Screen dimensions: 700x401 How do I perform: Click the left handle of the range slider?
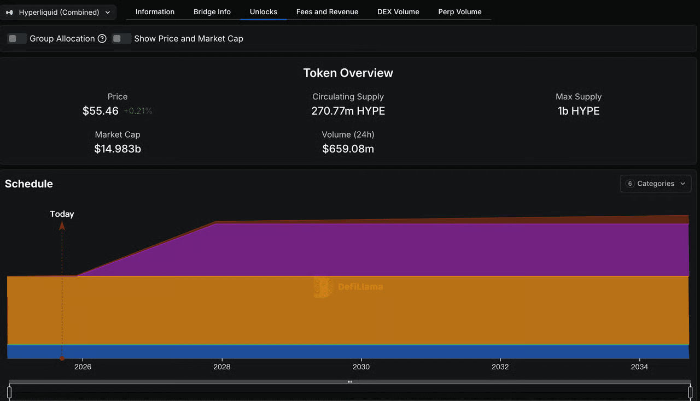(x=9, y=392)
